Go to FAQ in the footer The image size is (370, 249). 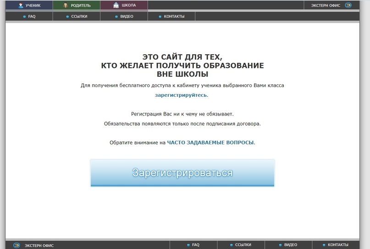[193, 245]
